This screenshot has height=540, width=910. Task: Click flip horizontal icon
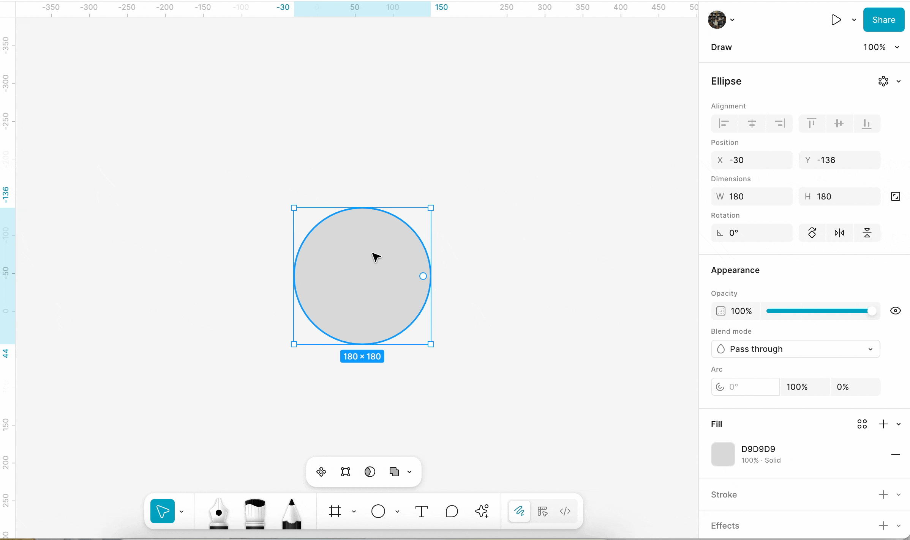pyautogui.click(x=839, y=233)
